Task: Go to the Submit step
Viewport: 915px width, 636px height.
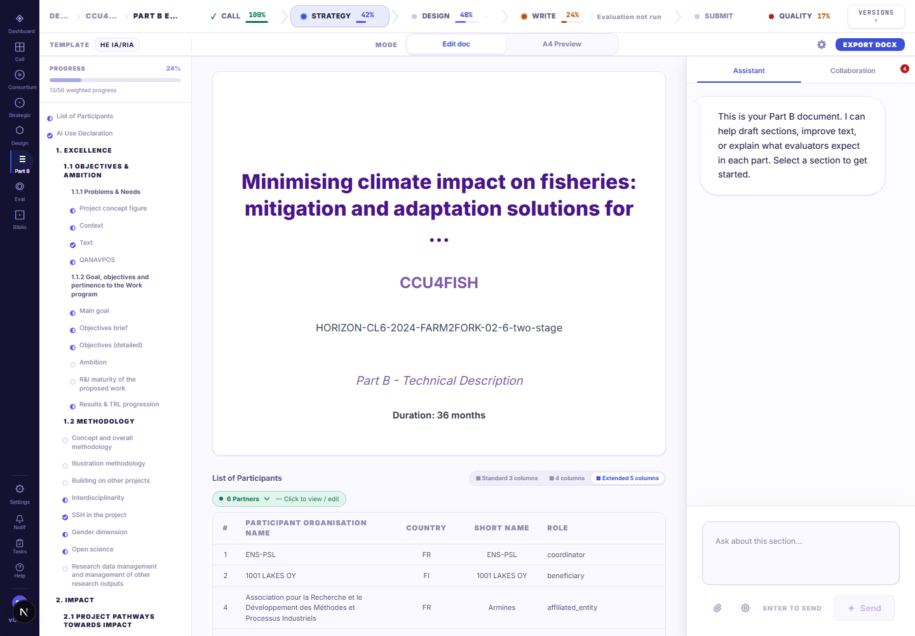Action: click(x=714, y=16)
